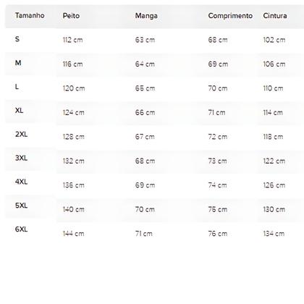Select the 120 cm chest value for L

pyautogui.click(x=74, y=88)
